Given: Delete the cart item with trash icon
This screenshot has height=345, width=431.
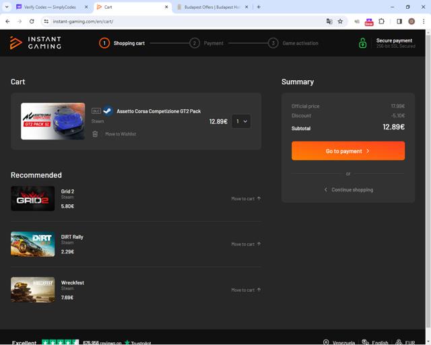Looking at the screenshot, I should tap(95, 134).
